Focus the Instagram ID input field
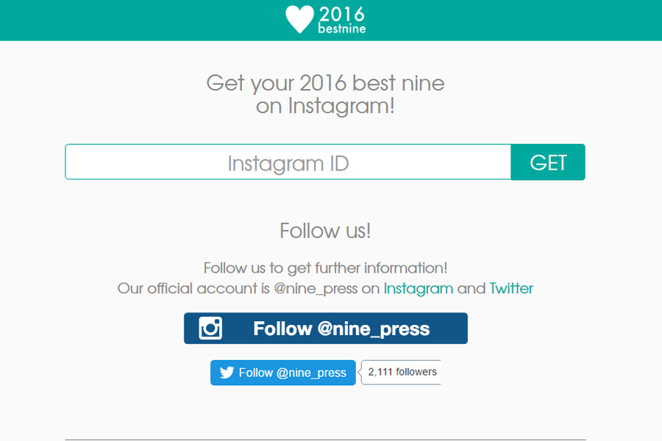Image resolution: width=662 pixels, height=441 pixels. pos(288,162)
